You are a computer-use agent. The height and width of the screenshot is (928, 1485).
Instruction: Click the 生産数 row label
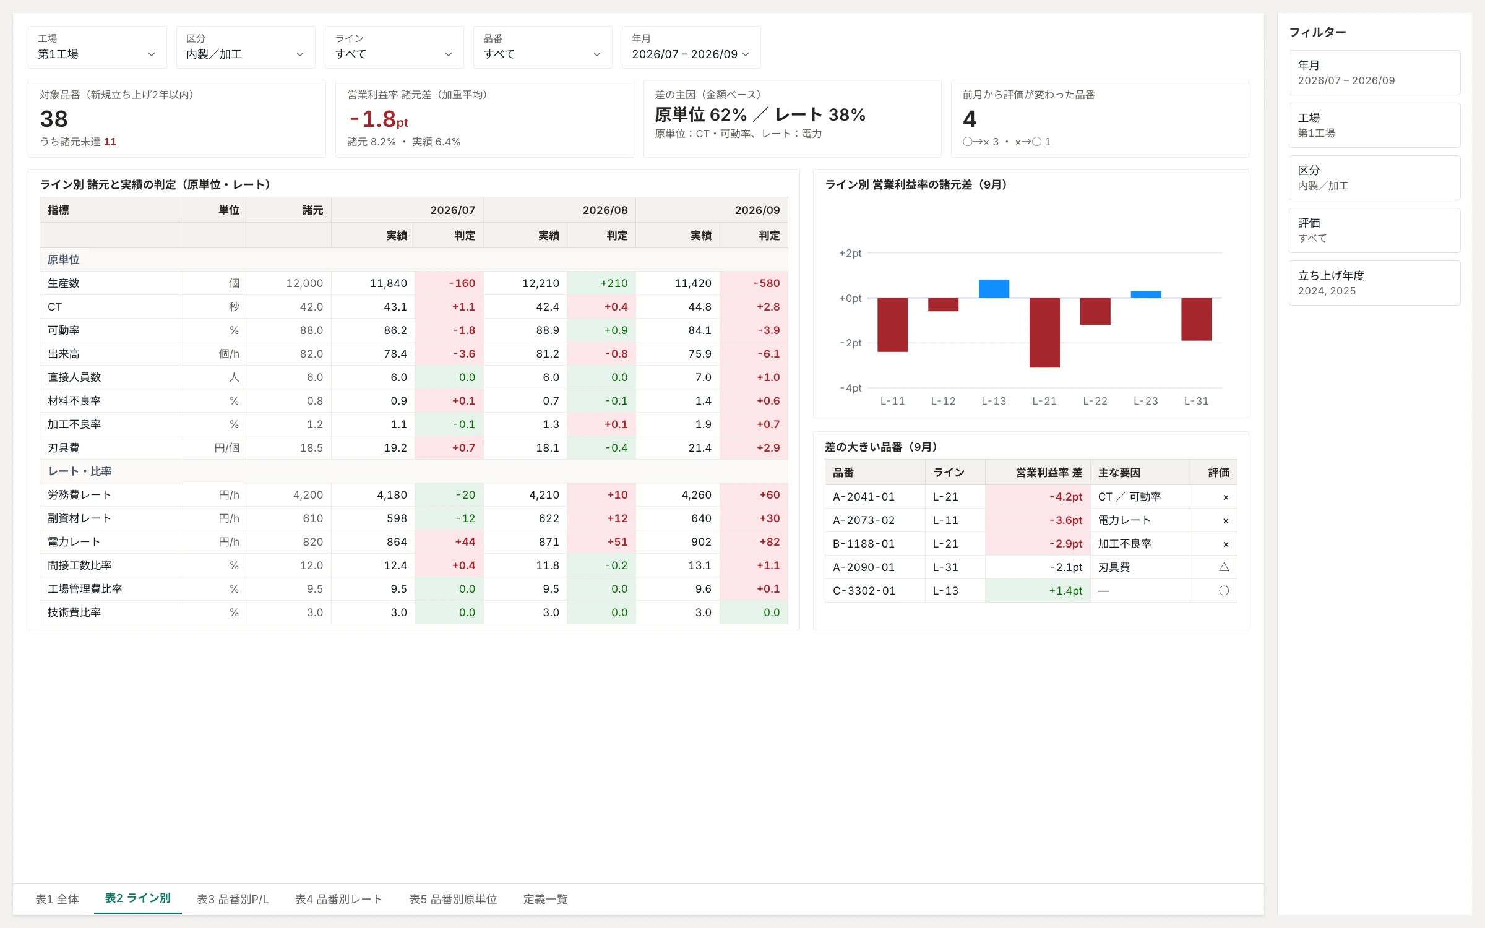tap(64, 283)
